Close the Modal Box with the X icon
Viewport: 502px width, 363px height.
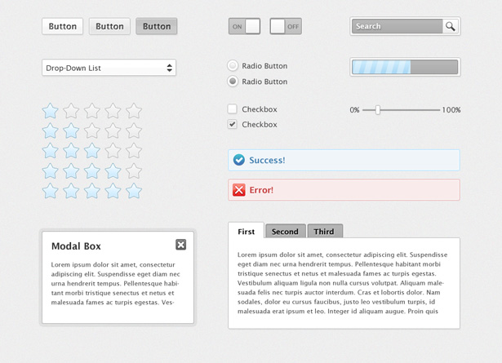[x=181, y=245]
